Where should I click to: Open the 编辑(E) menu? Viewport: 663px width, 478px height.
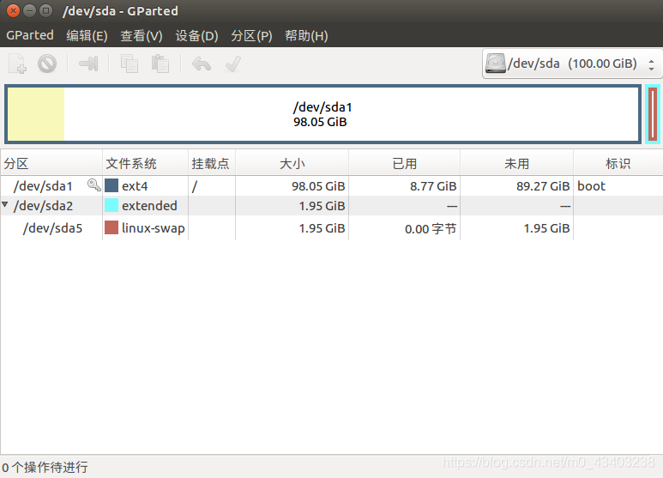pyautogui.click(x=87, y=35)
